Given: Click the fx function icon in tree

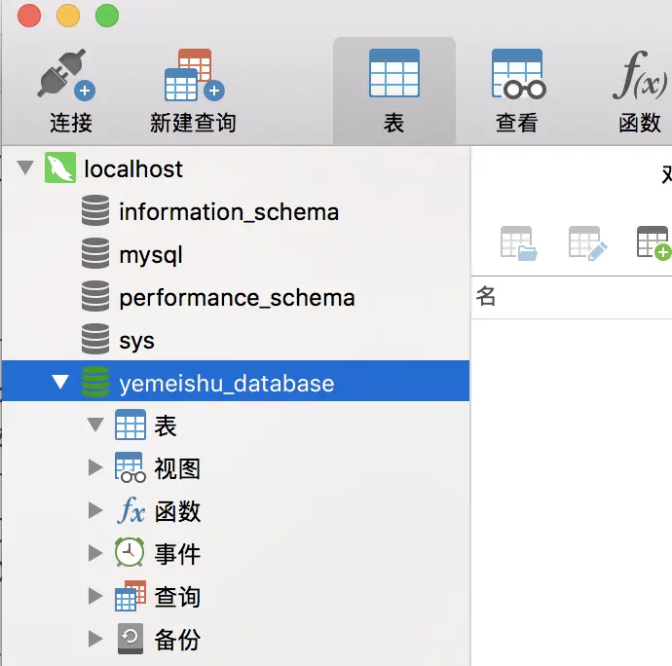Looking at the screenshot, I should 131,510.
